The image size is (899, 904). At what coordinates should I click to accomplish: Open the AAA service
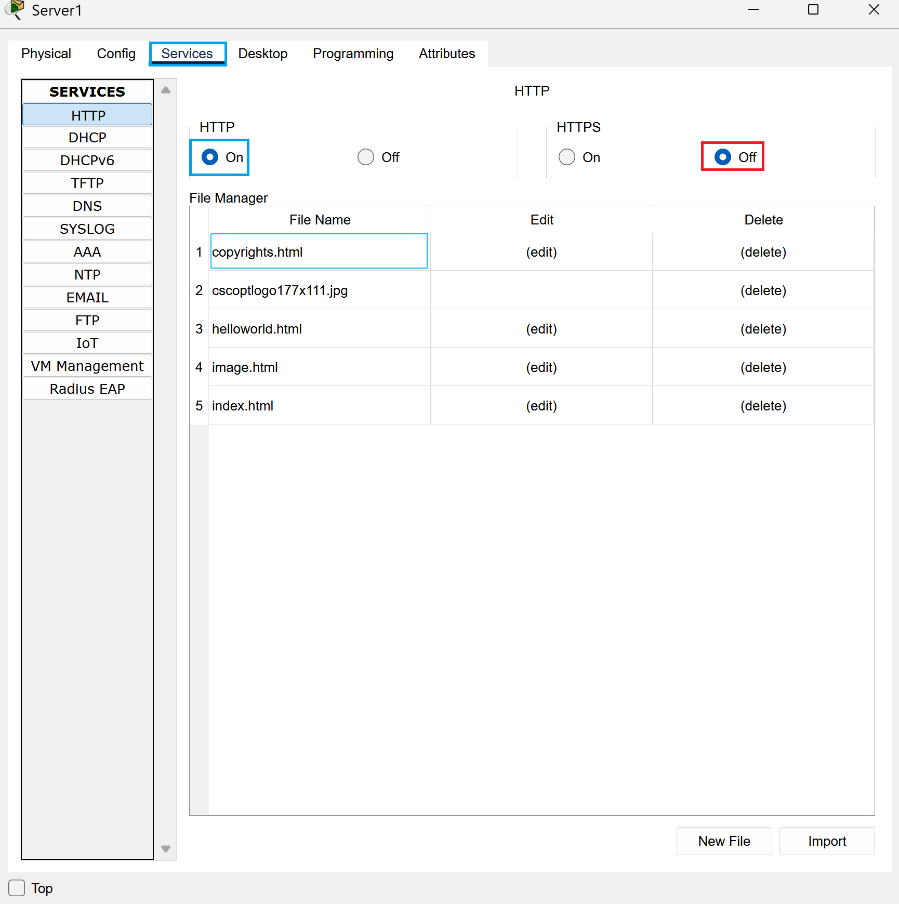point(87,252)
